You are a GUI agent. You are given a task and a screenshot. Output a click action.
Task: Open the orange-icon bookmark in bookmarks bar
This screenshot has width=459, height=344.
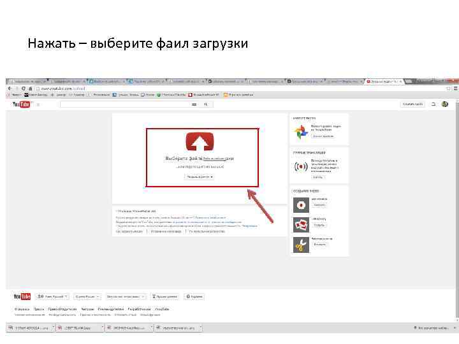[x=238, y=95]
